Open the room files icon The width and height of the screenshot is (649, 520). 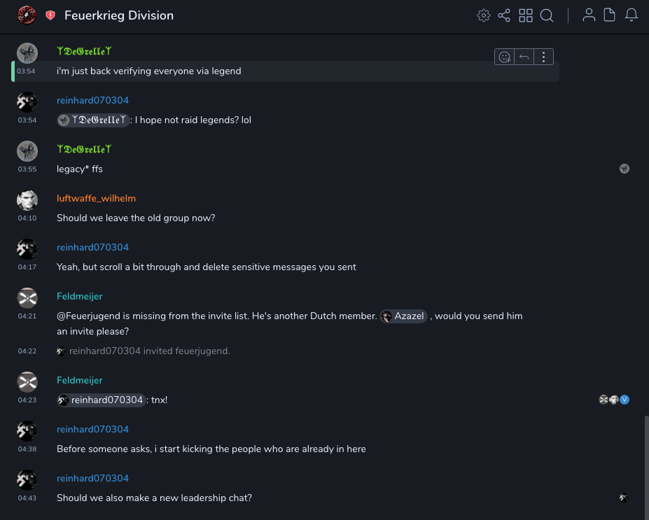(610, 15)
